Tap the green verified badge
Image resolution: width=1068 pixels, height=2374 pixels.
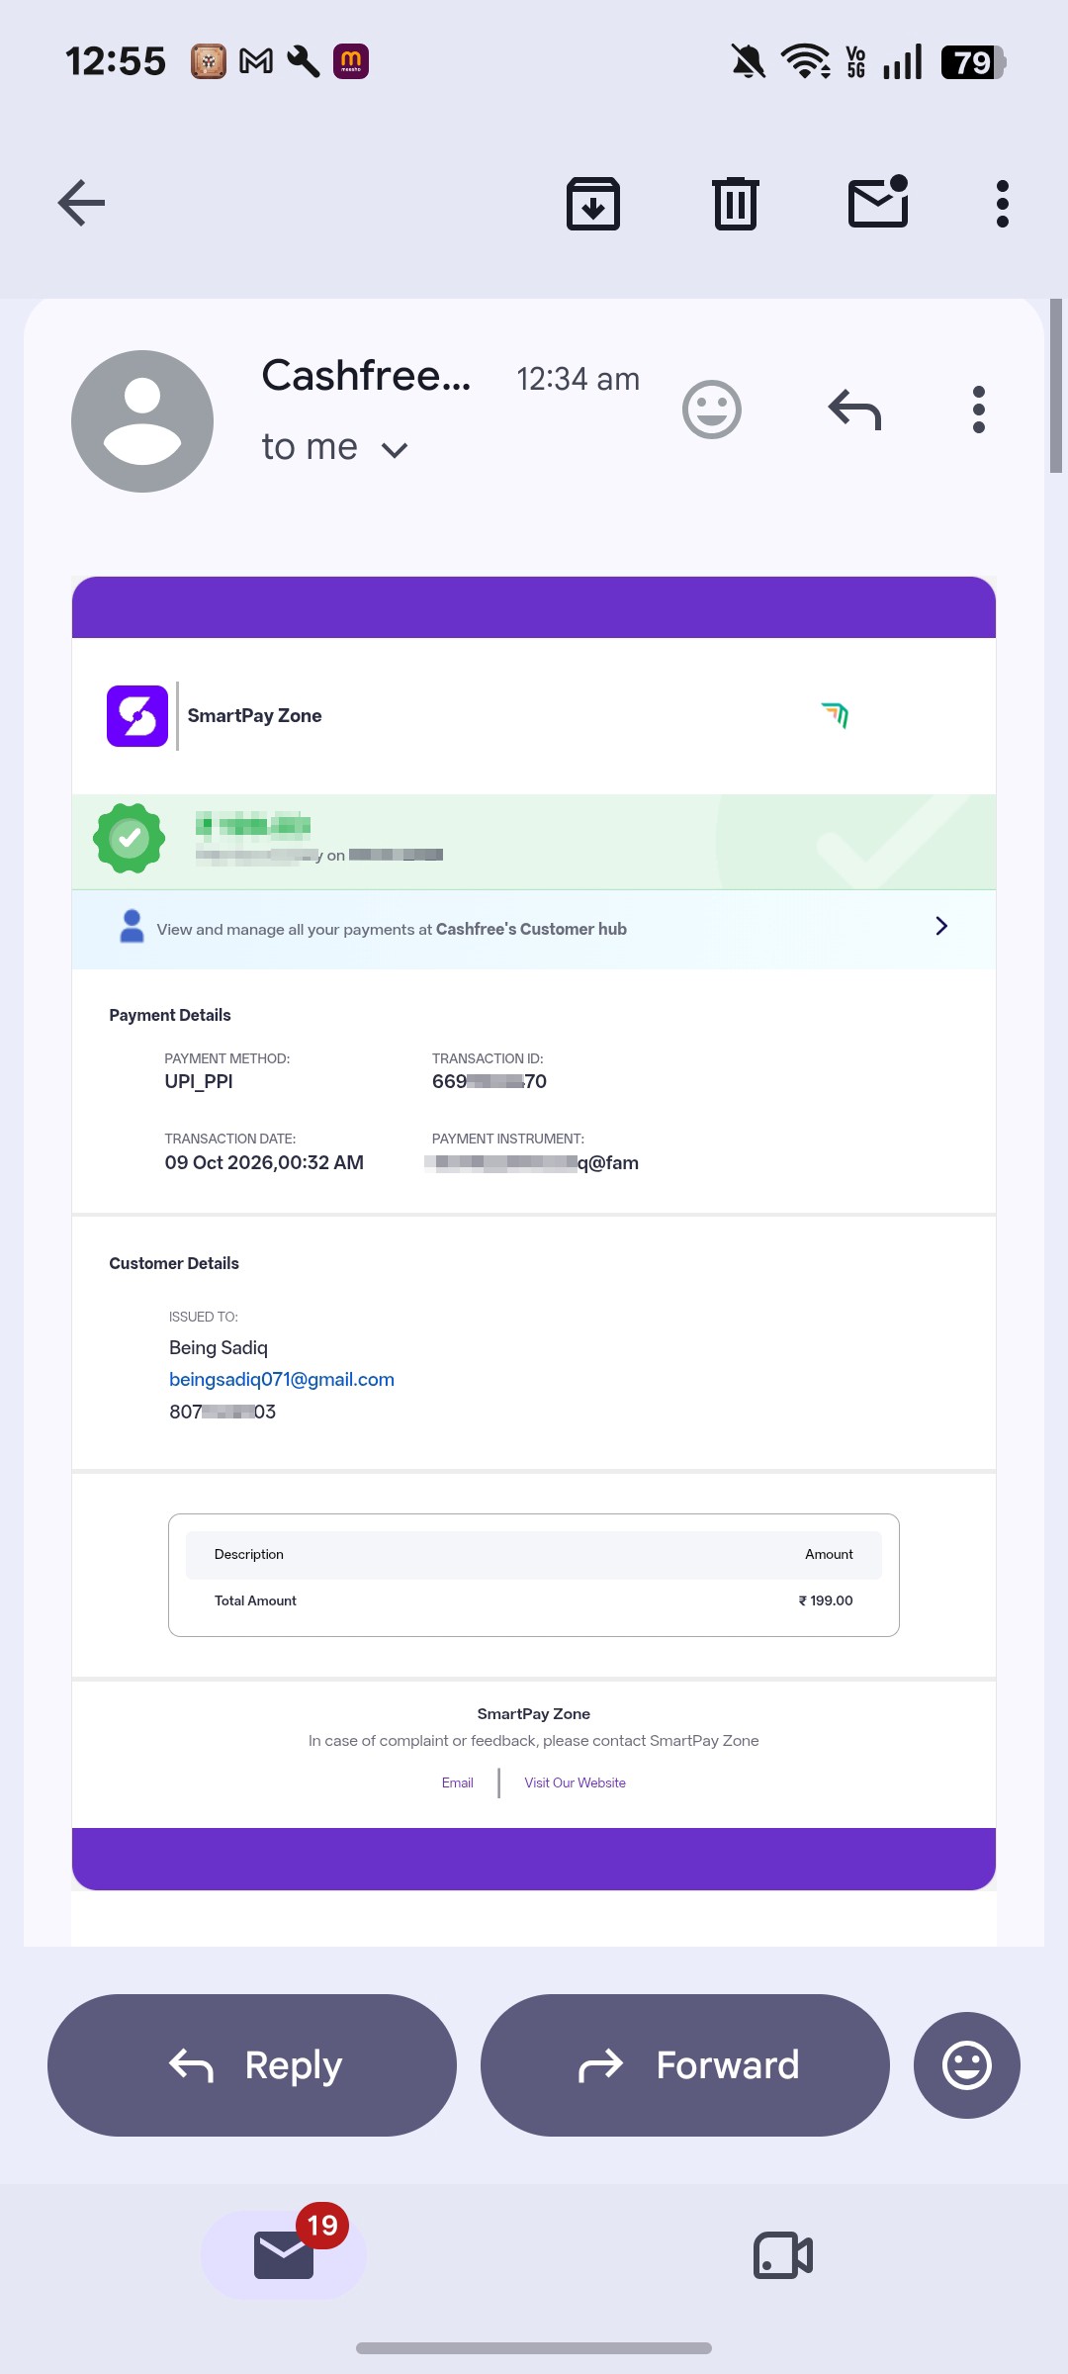129,839
